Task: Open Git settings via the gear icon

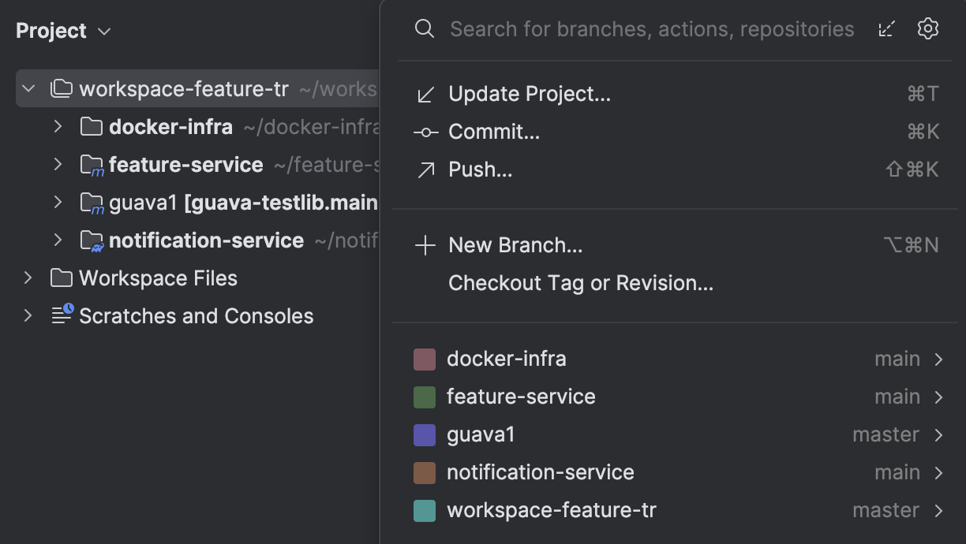Action: [928, 28]
